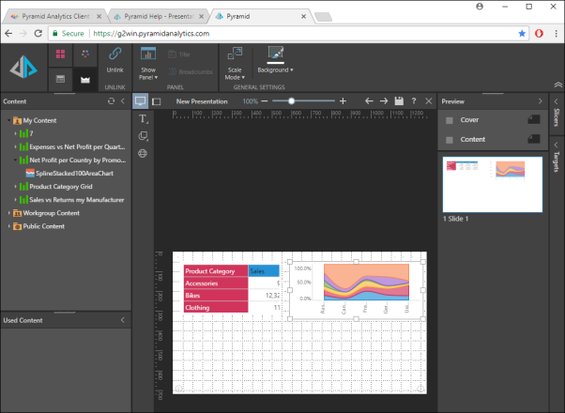Refresh the Content panel tree

click(111, 100)
